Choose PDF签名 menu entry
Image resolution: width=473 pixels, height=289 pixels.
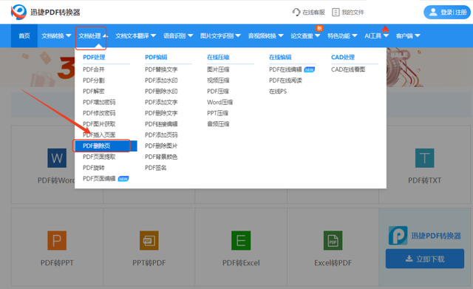pyautogui.click(x=155, y=168)
